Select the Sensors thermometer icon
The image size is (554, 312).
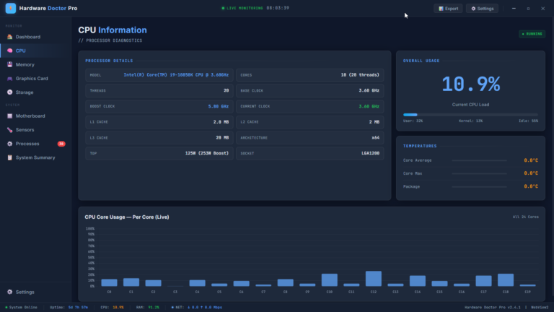[x=9, y=130]
